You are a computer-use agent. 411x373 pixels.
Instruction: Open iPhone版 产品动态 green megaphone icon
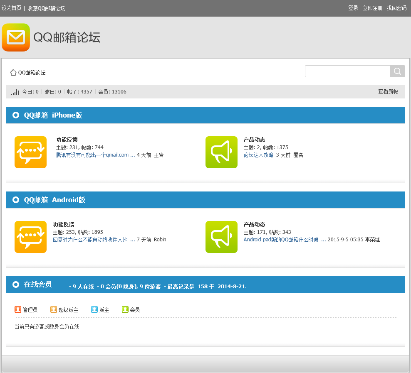click(x=221, y=152)
